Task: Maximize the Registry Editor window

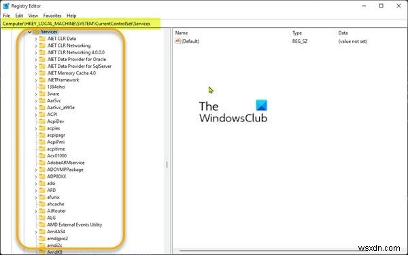Action: point(381,5)
